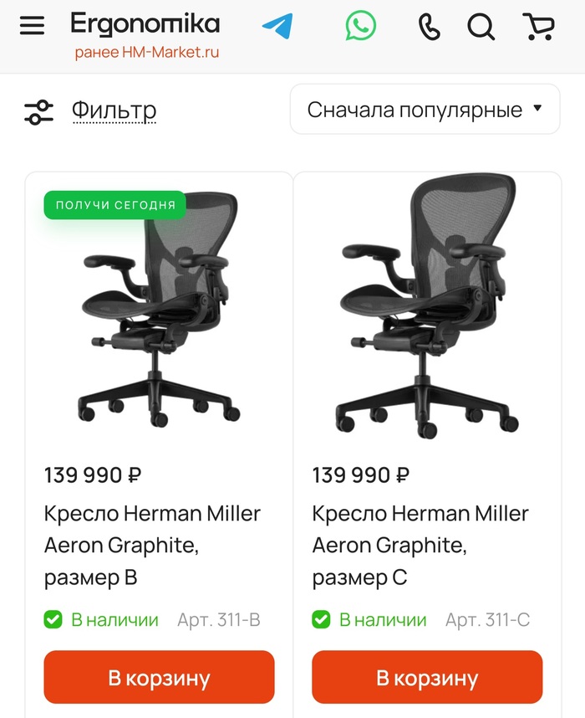Open the Telegram chat icon
585x718 pixels.
point(277,26)
